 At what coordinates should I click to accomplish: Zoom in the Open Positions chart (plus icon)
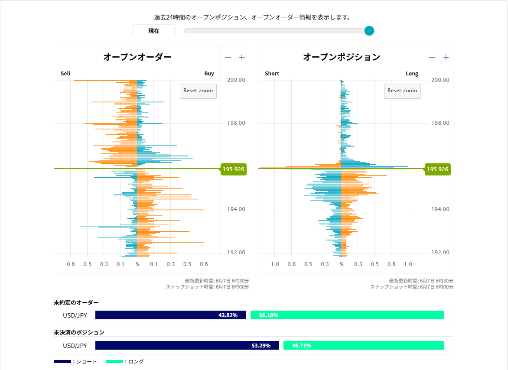click(x=446, y=57)
